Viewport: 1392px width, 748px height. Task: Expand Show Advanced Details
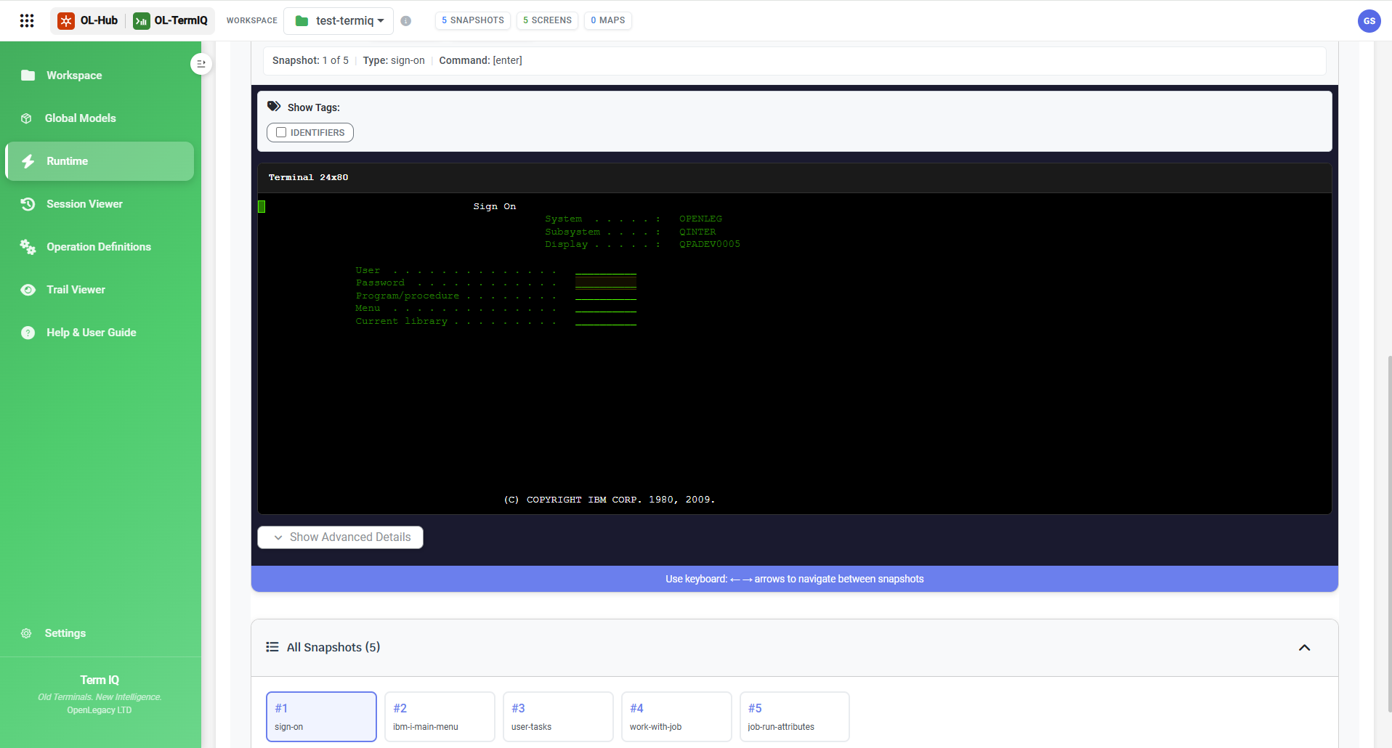[340, 537]
